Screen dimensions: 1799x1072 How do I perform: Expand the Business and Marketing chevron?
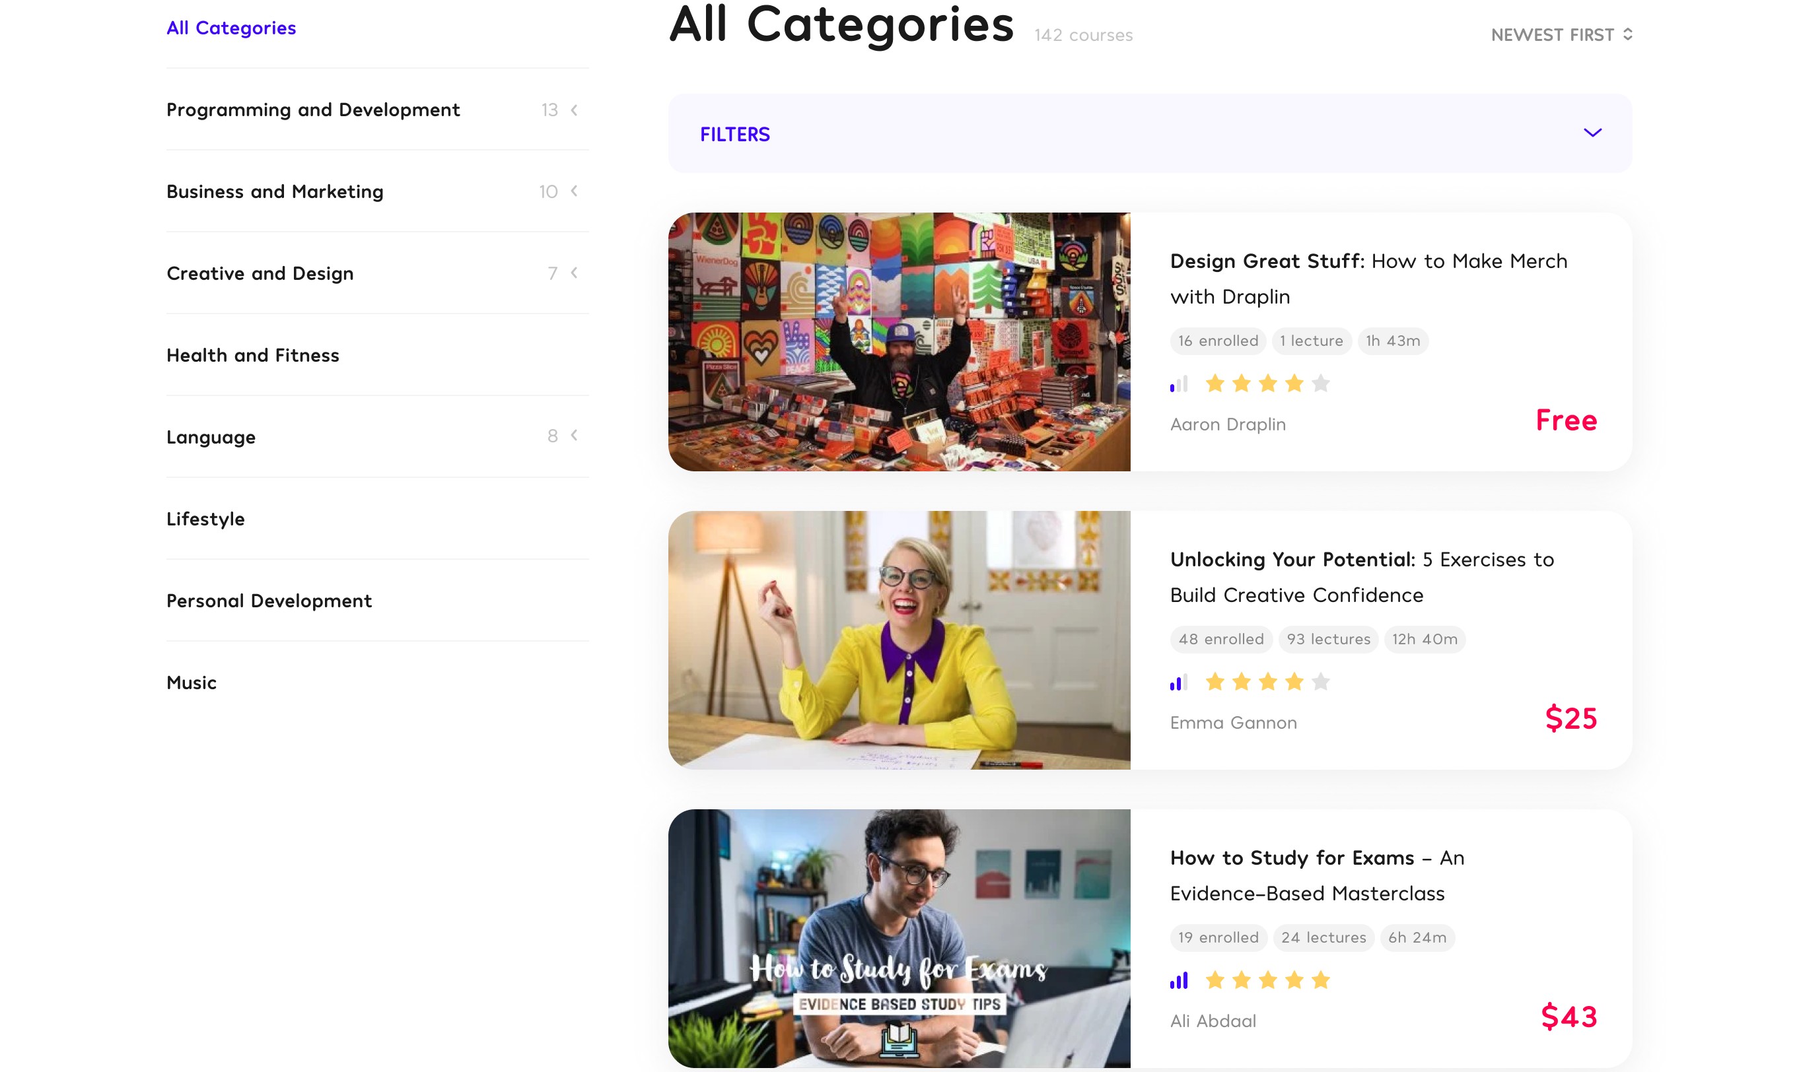pyautogui.click(x=575, y=191)
